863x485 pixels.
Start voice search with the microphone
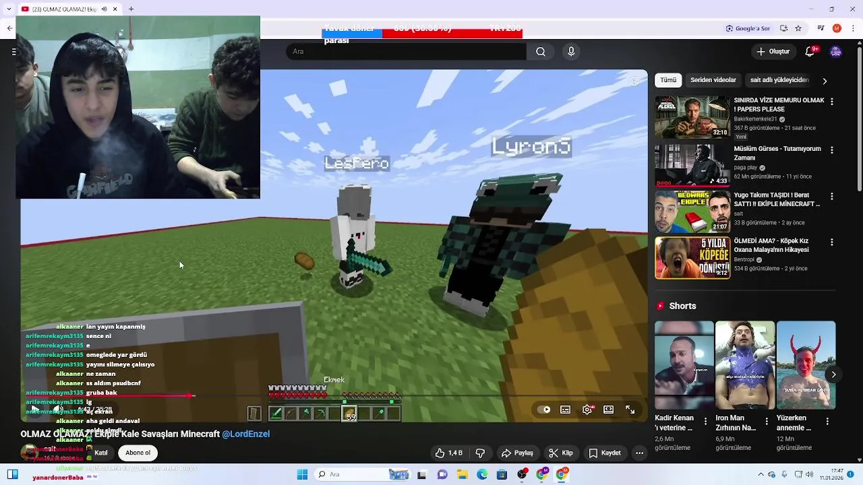571,51
